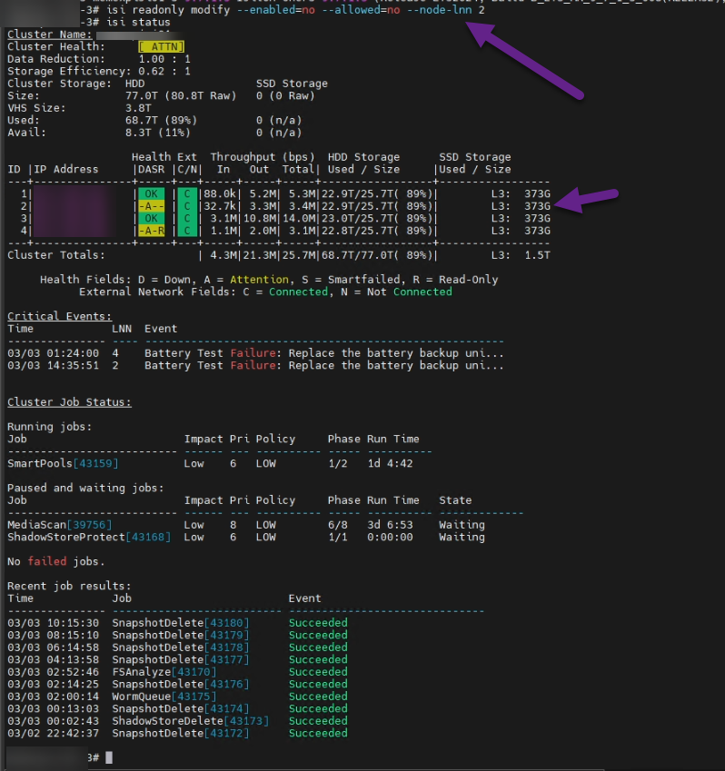Click the purple arrow beside the 373G value
The width and height of the screenshot is (725, 771).
click(x=587, y=201)
